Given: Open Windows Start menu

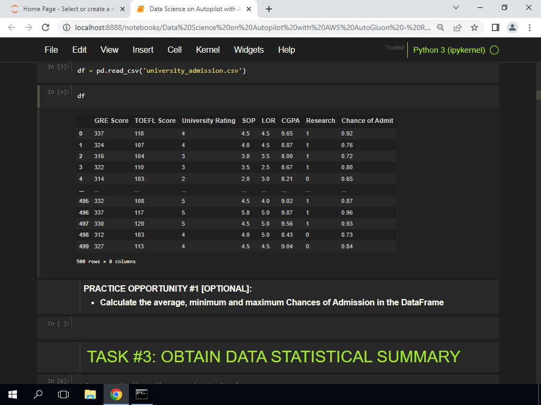Looking at the screenshot, I should (x=13, y=394).
